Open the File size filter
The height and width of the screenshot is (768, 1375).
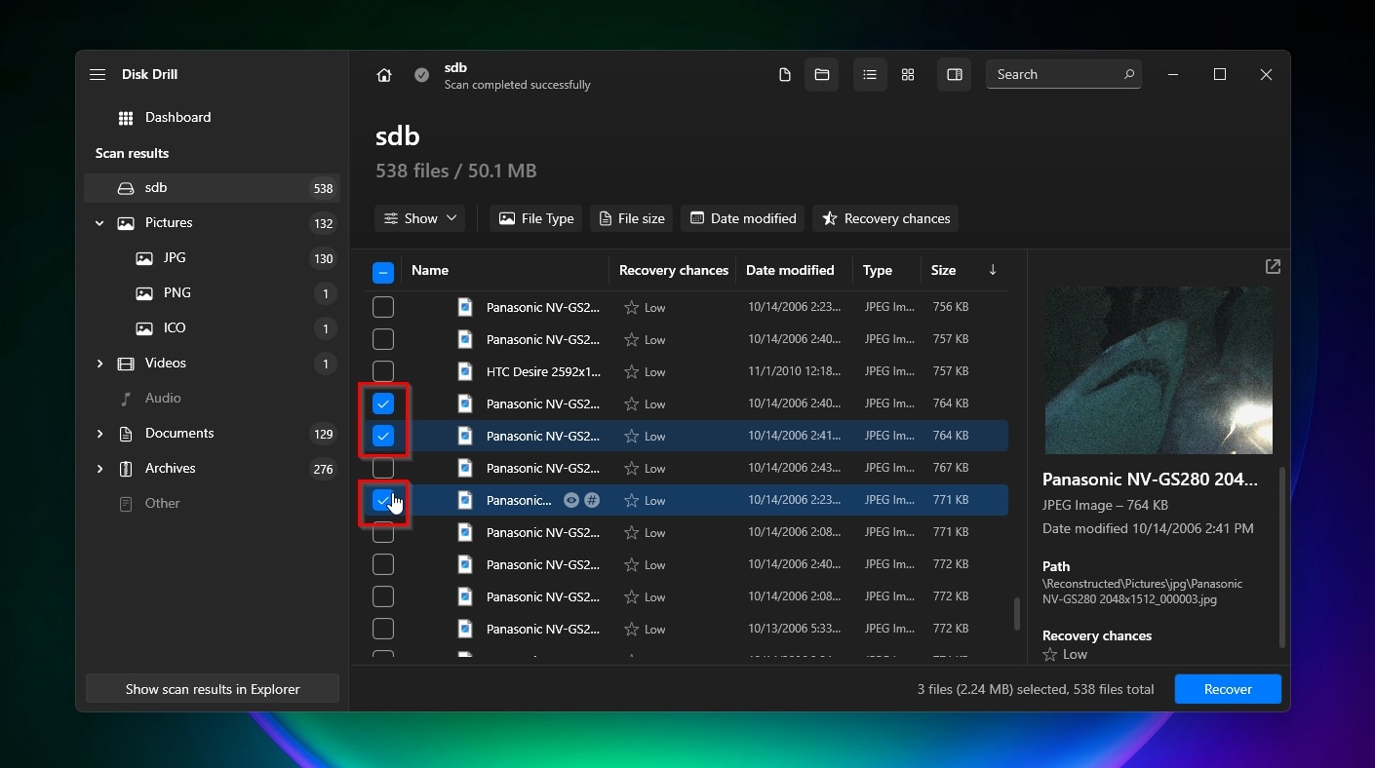pyautogui.click(x=631, y=218)
